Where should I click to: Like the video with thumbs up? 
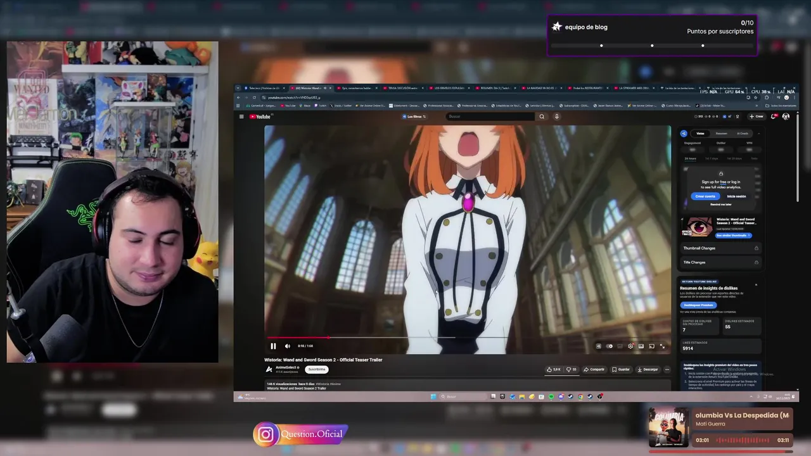coord(554,369)
